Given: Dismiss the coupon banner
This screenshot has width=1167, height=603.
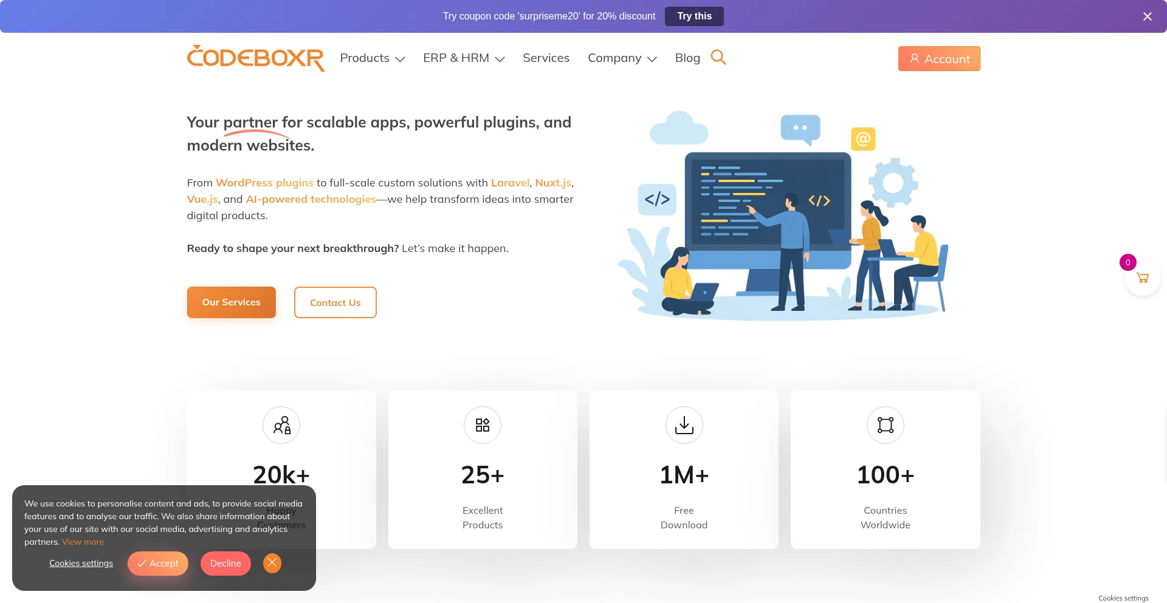Looking at the screenshot, I should [x=1147, y=16].
